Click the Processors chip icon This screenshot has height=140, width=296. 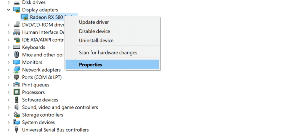click(17, 92)
